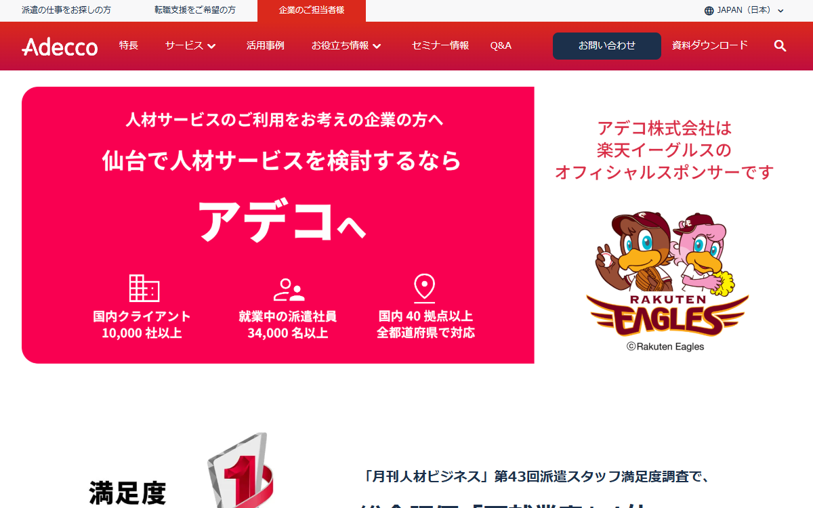The width and height of the screenshot is (813, 508).
Task: Click the オフィシャルスポンサーです text
Action: point(665,173)
